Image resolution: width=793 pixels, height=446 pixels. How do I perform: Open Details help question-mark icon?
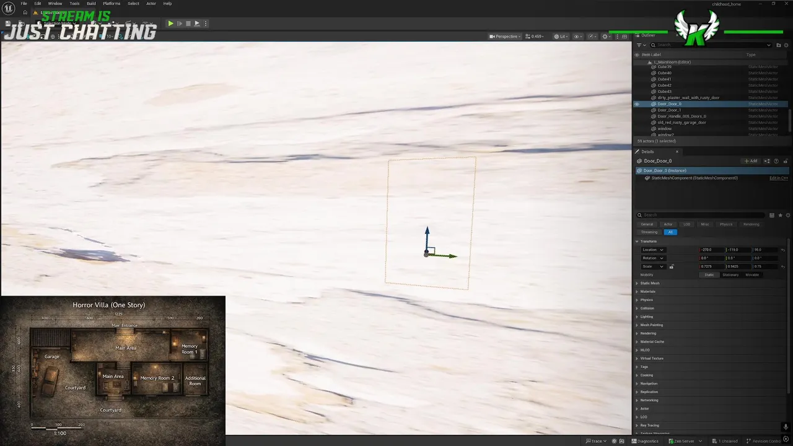coord(776,161)
